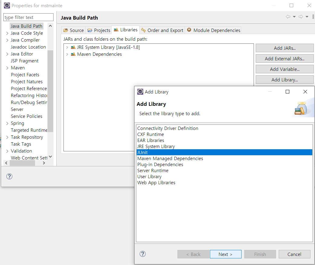Open the back history dropdown arrow
Image resolution: width=315 pixels, height=265 pixels.
(x=294, y=17)
